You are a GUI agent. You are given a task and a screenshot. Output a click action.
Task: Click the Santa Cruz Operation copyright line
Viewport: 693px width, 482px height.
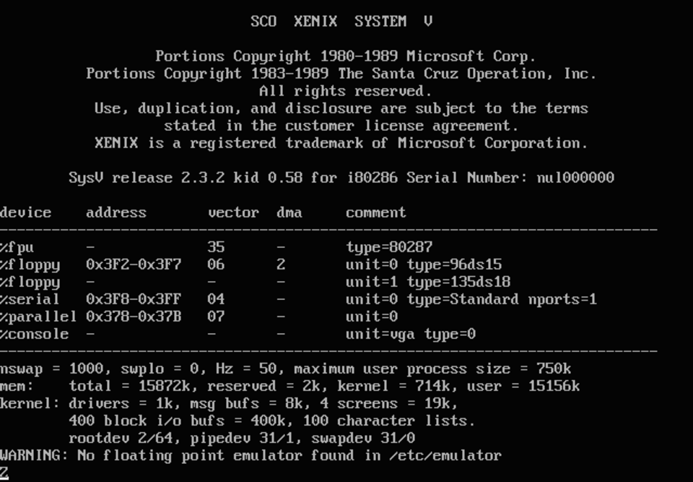(341, 74)
